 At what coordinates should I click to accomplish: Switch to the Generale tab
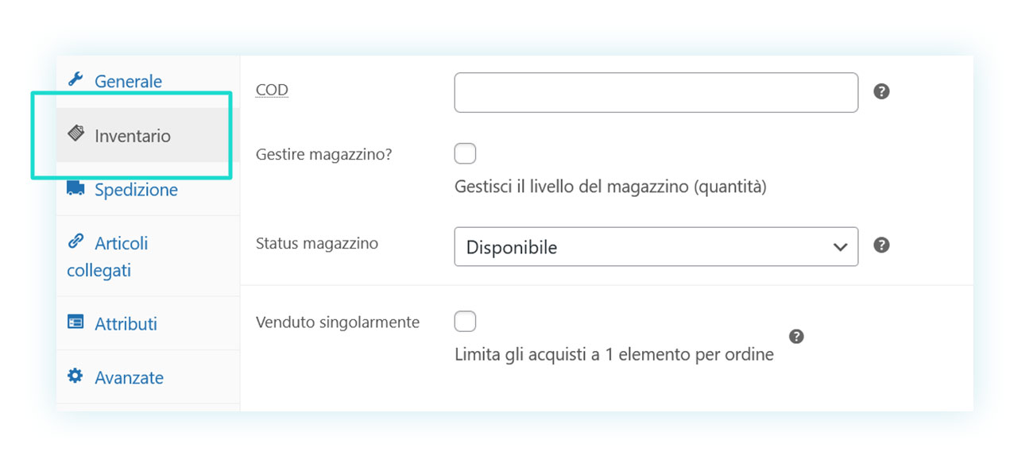[128, 82]
